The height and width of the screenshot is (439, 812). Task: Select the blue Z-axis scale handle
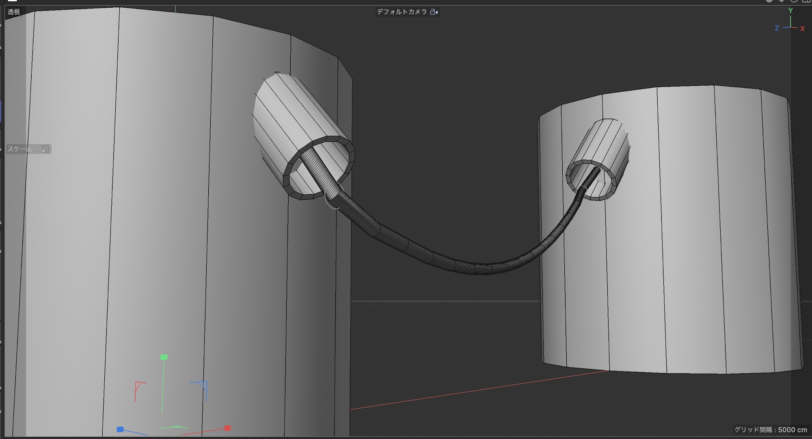pos(120,429)
